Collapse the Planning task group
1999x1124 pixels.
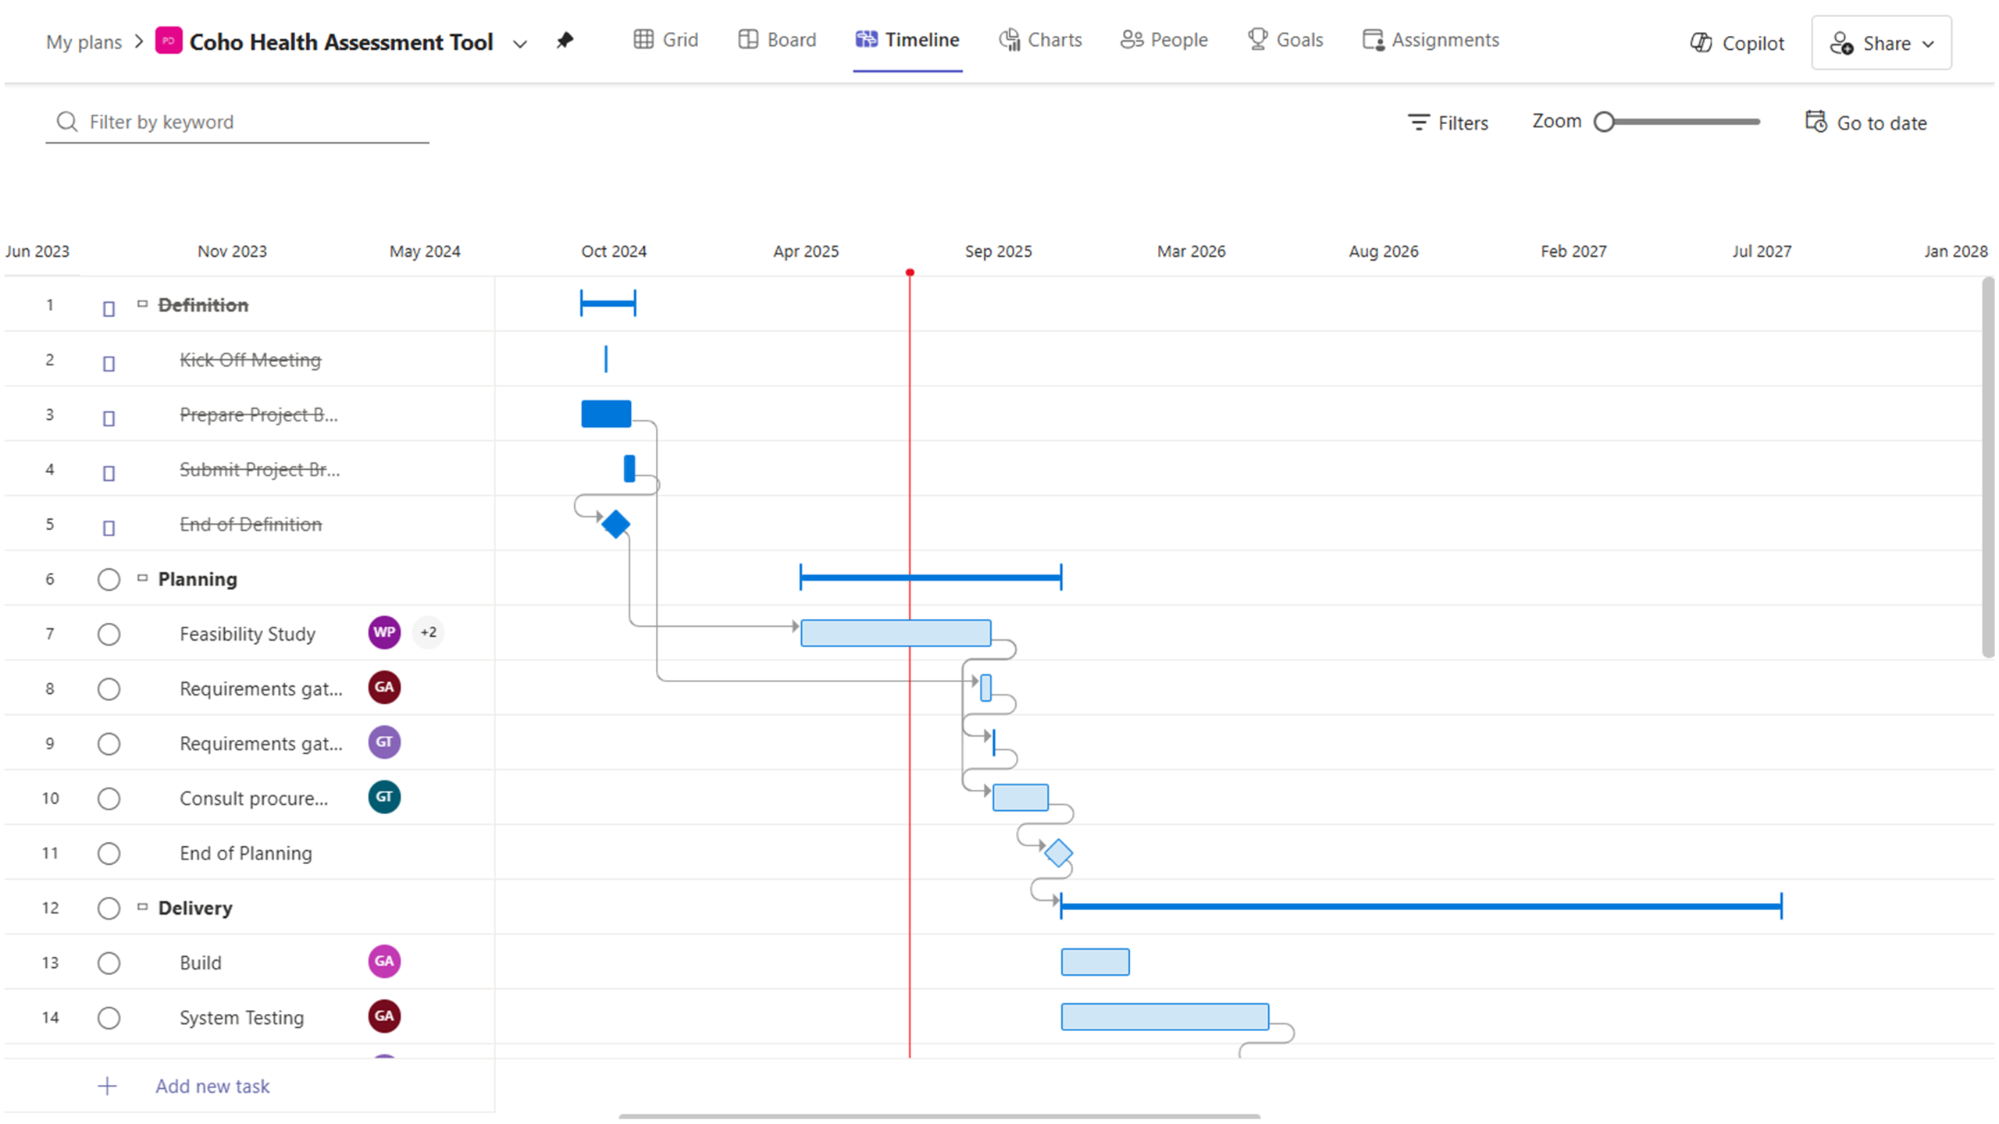pyautogui.click(x=142, y=578)
